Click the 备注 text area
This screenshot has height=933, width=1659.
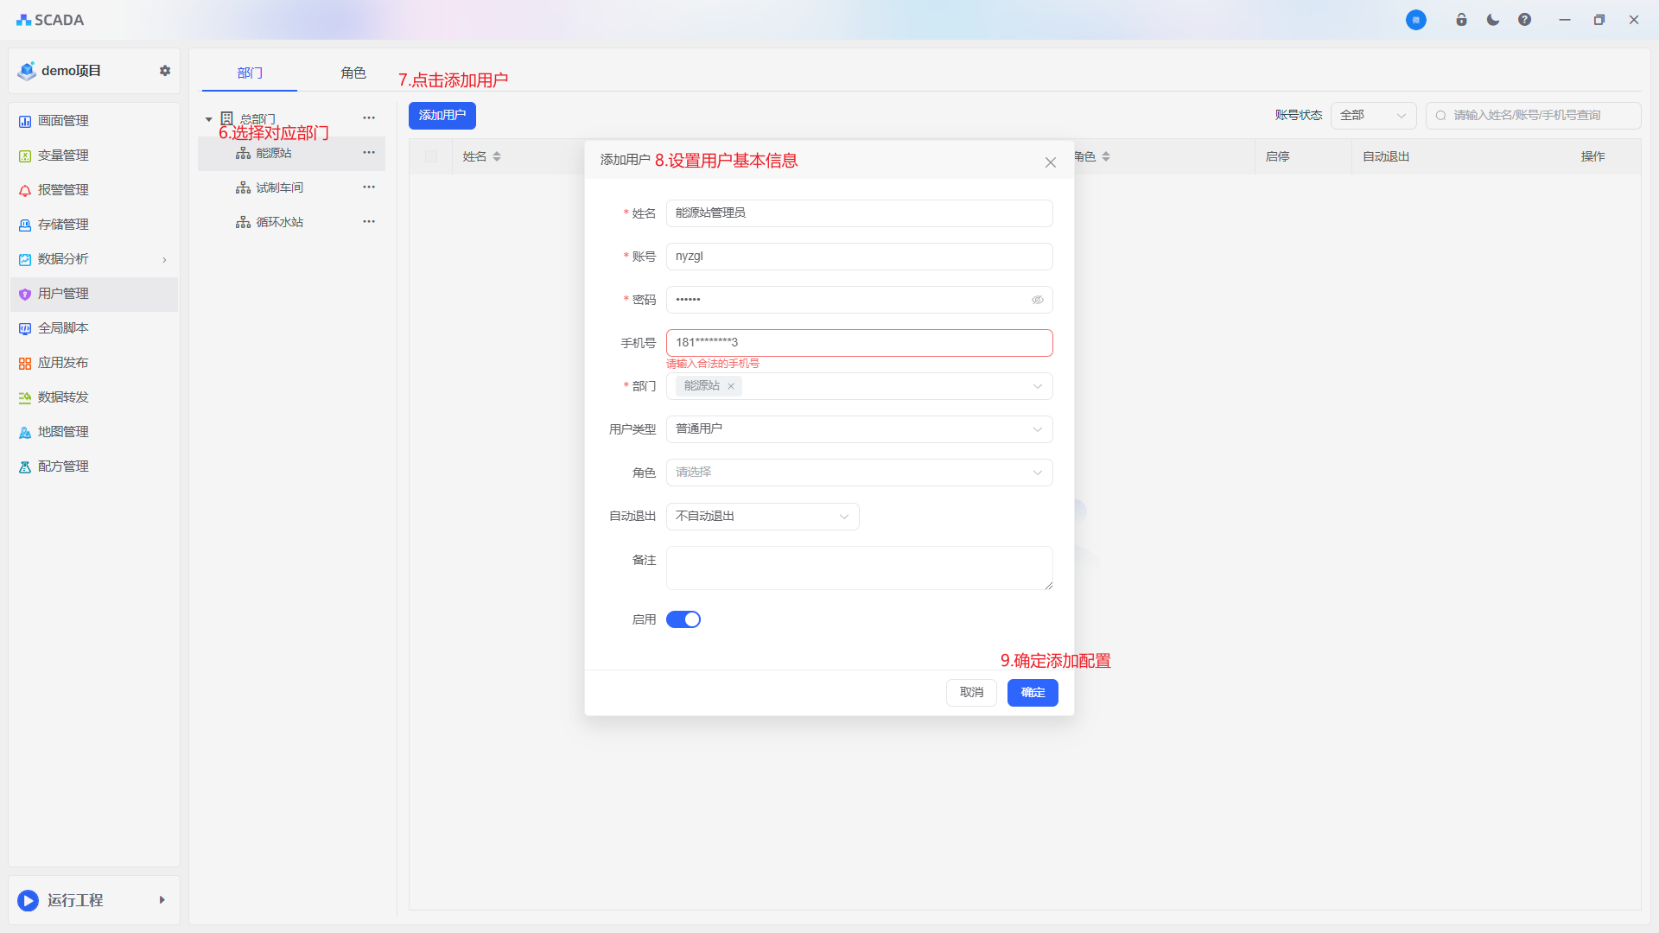tap(859, 568)
